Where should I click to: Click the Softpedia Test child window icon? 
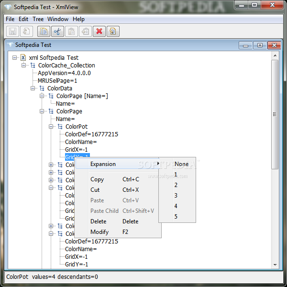pyautogui.click(x=10, y=45)
